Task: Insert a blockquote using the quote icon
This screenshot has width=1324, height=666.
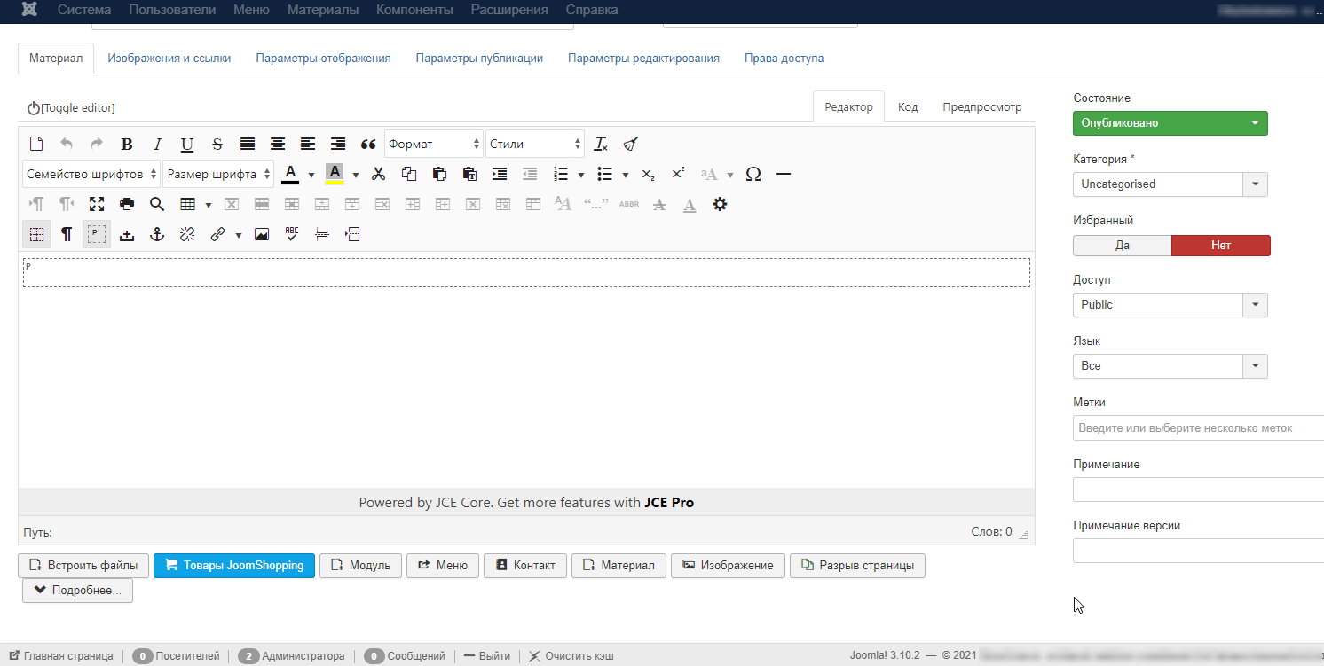Action: coord(368,144)
